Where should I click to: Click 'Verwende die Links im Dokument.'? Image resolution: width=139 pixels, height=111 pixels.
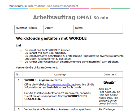pyautogui.click(x=37, y=67)
